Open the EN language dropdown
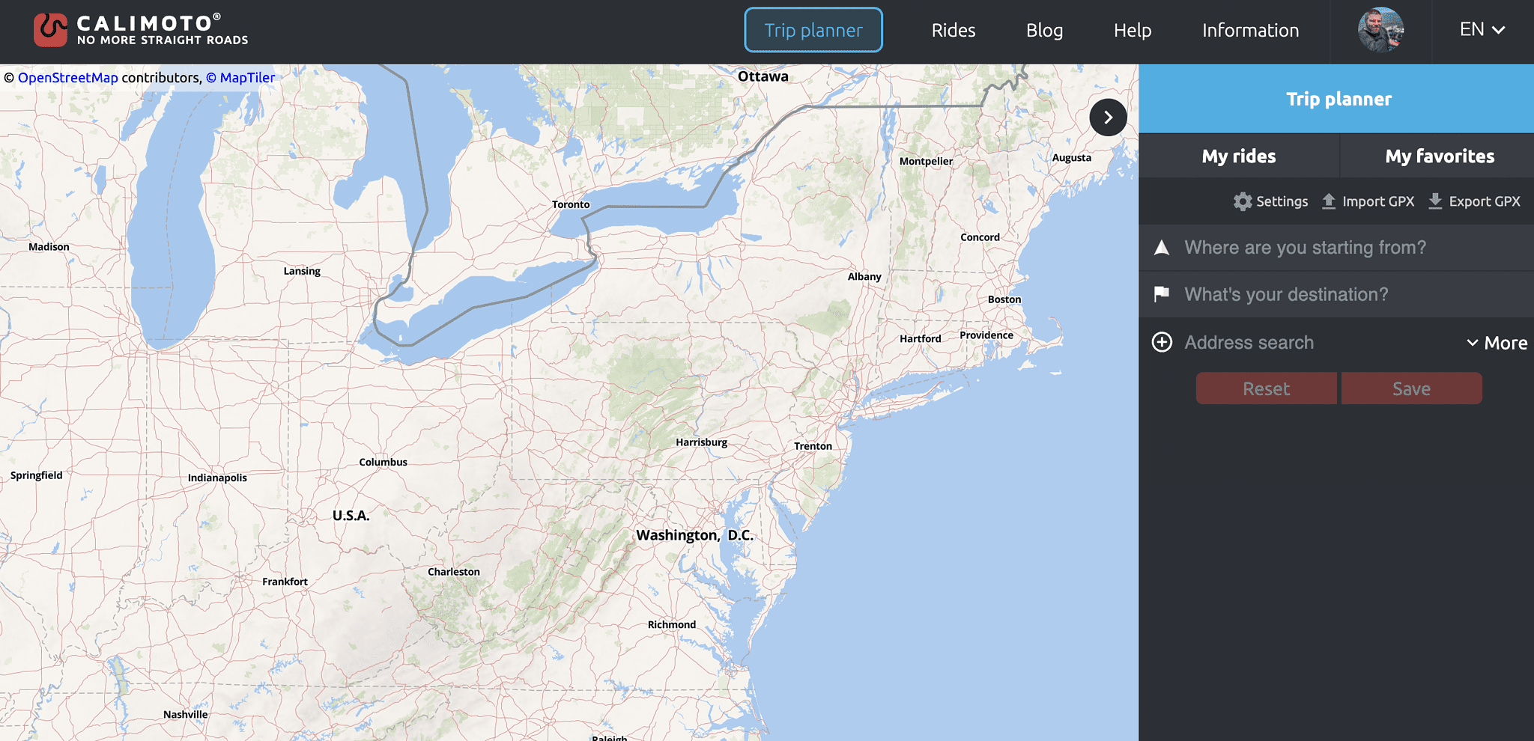 click(1481, 29)
